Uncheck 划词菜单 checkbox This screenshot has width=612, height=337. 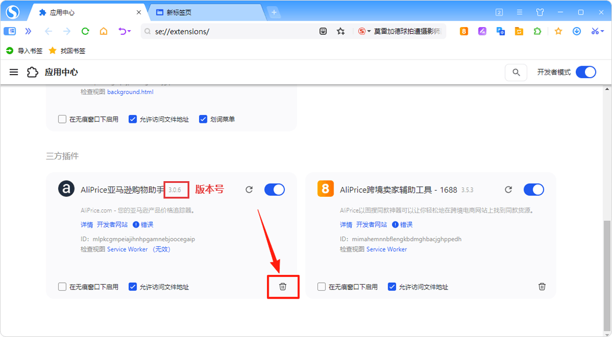(203, 119)
